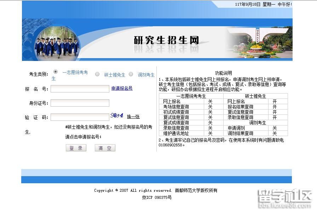This screenshot has width=317, height=213.
Task: Click the 验证码 input field
Action: [x=80, y=117]
